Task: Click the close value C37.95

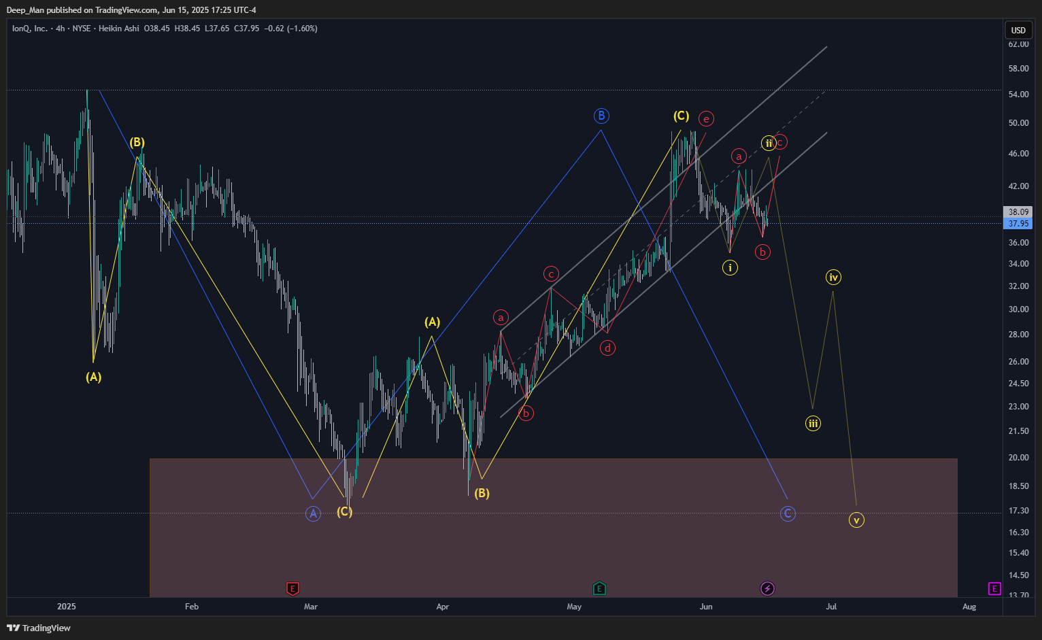Action: pyautogui.click(x=246, y=29)
